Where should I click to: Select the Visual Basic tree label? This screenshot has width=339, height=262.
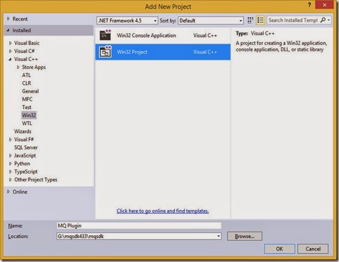[27, 43]
